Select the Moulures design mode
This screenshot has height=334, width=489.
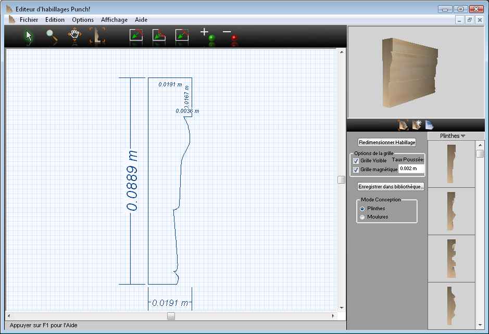362,217
